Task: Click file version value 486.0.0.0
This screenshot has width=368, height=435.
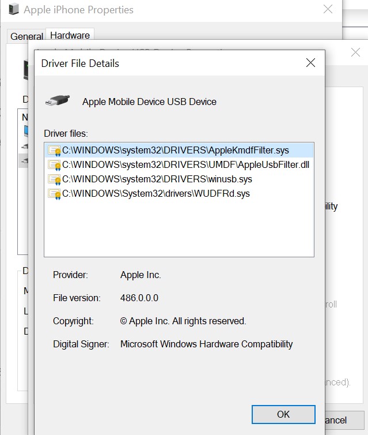Action: [139, 298]
